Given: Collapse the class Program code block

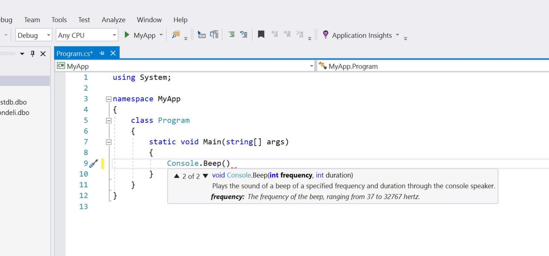Looking at the screenshot, I should (x=108, y=121).
